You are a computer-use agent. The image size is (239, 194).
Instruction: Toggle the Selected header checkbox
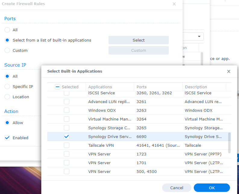coord(58,87)
